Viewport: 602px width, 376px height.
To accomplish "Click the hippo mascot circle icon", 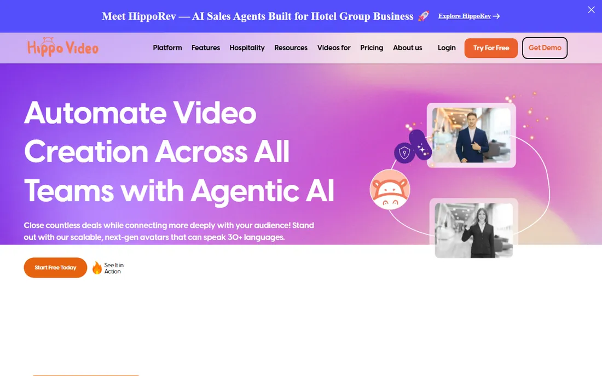I will point(390,189).
